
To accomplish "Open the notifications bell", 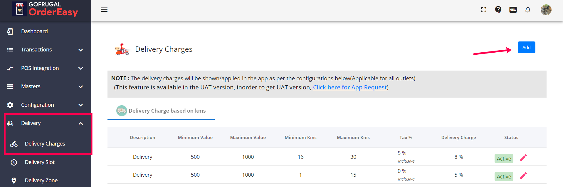I will pos(528,10).
